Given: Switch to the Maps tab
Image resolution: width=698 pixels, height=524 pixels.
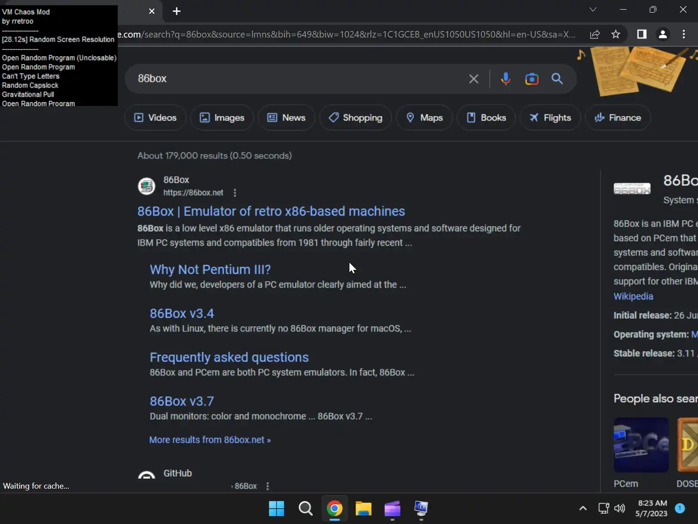Looking at the screenshot, I should [x=424, y=117].
